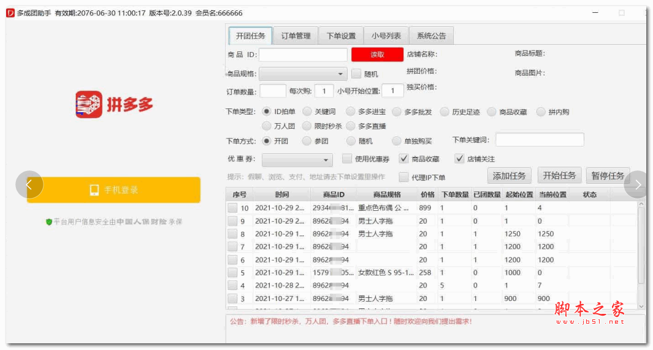Sort by the 时间 column header
653x350 pixels.
coord(282,194)
